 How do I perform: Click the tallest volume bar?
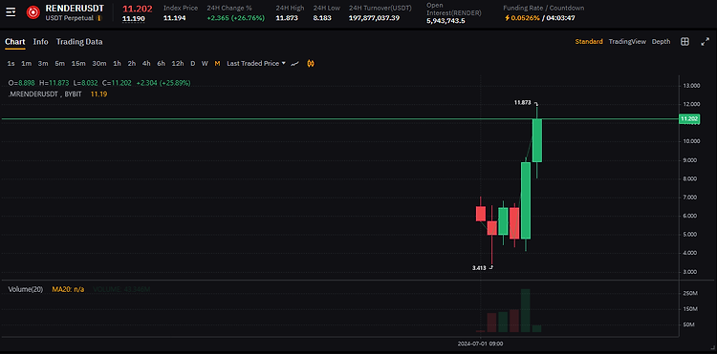526,310
